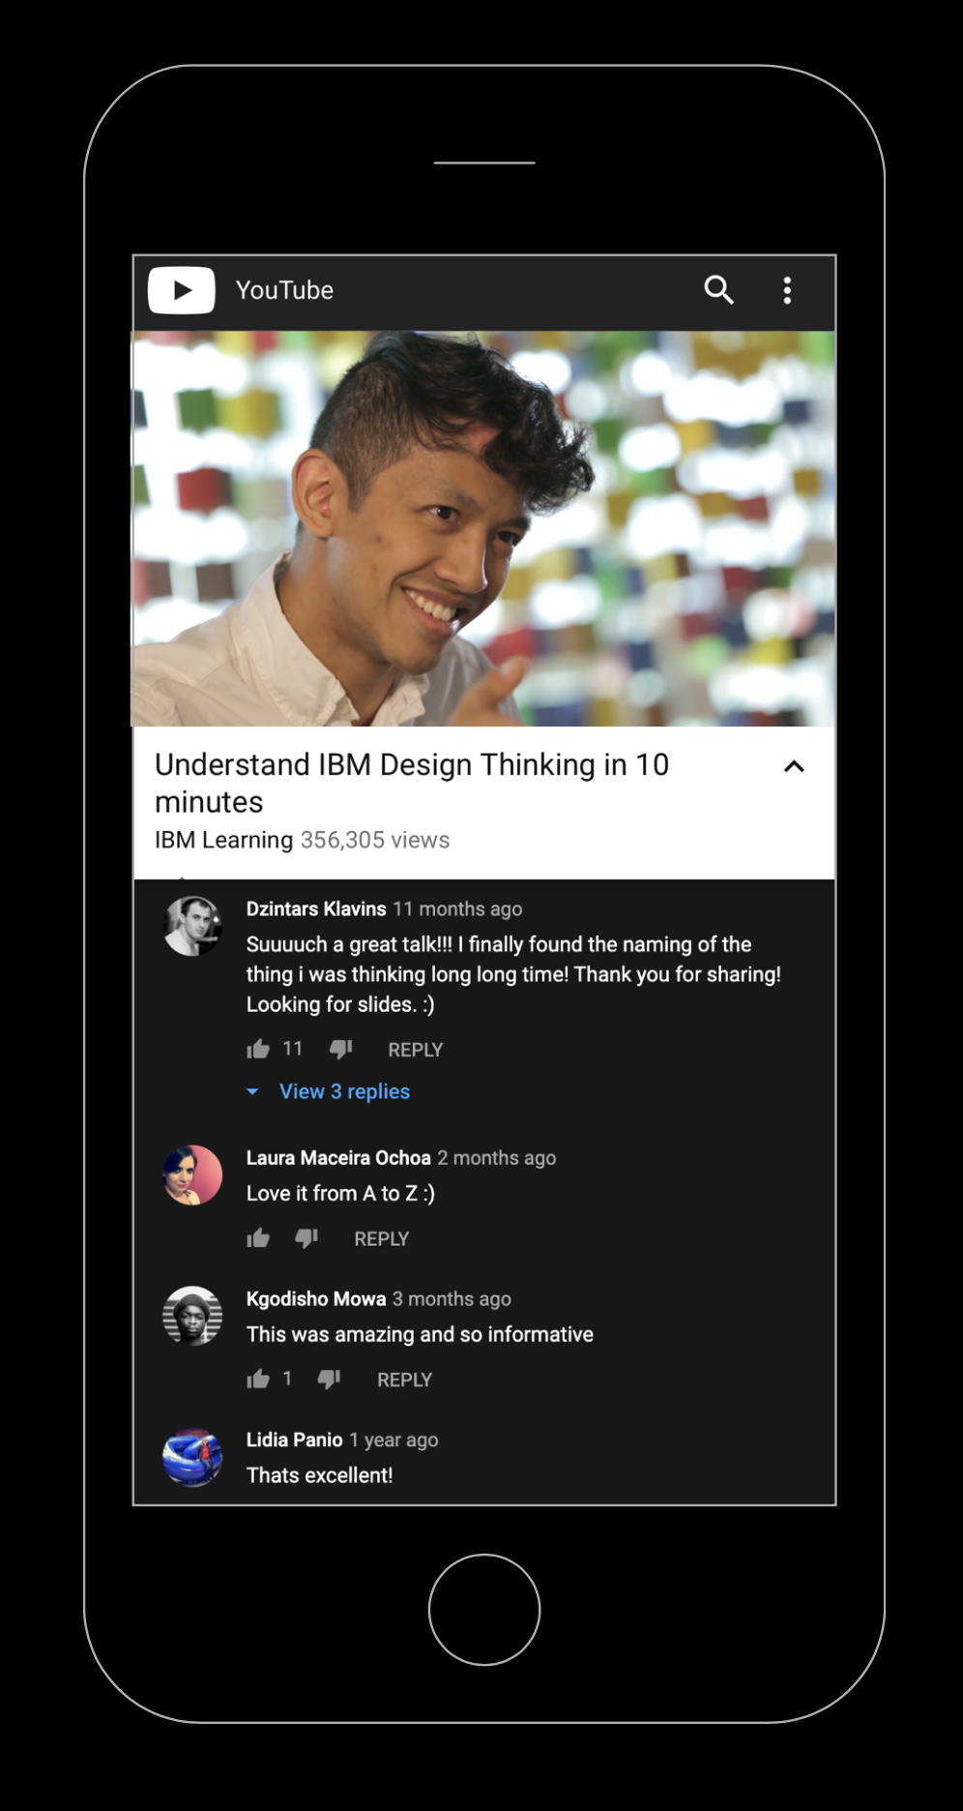
Task: Click the YouTube wordmark text
Action: pos(284,290)
